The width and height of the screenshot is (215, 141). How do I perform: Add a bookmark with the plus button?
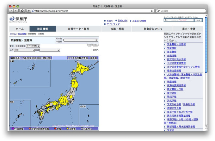[x=29, y=11]
